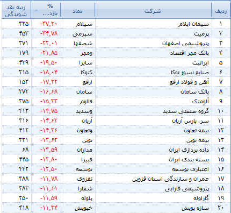Screen dimensions: 231x213
Task: Sort by the شرکت column header
Action: point(153,10)
